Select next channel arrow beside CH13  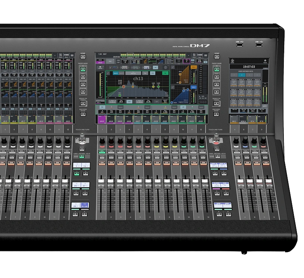[x=104, y=60]
